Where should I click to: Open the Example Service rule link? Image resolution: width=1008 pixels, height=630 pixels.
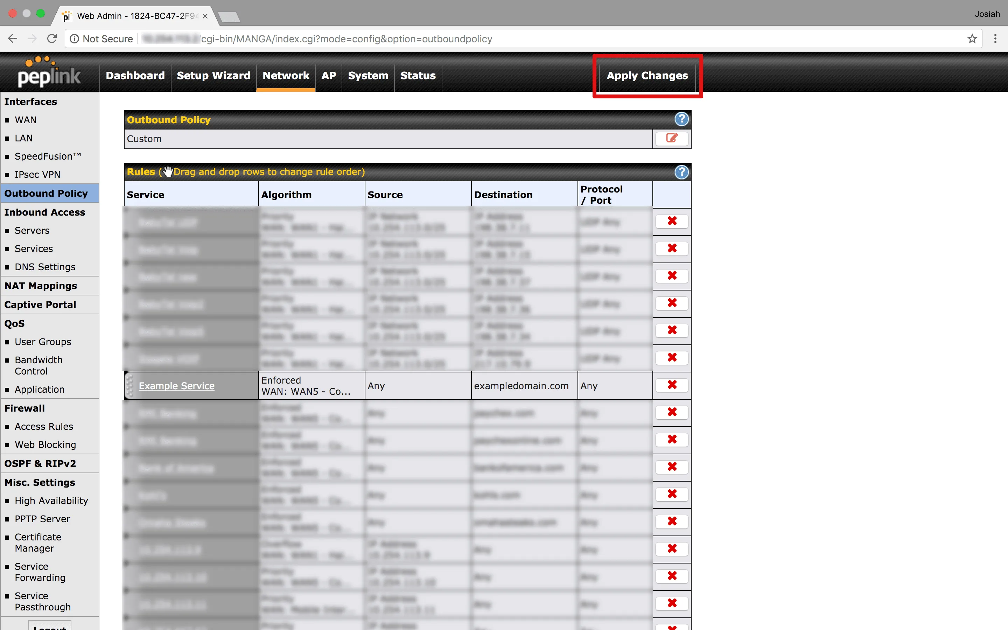tap(177, 386)
